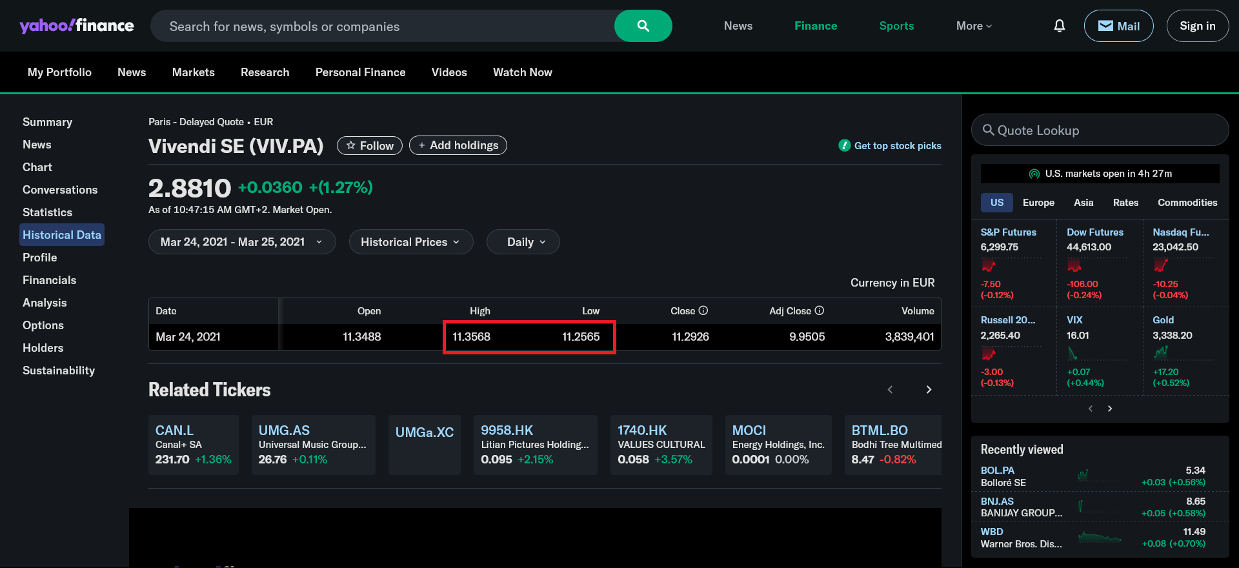
Task: Select the Europe markets tab
Action: pyautogui.click(x=1038, y=203)
